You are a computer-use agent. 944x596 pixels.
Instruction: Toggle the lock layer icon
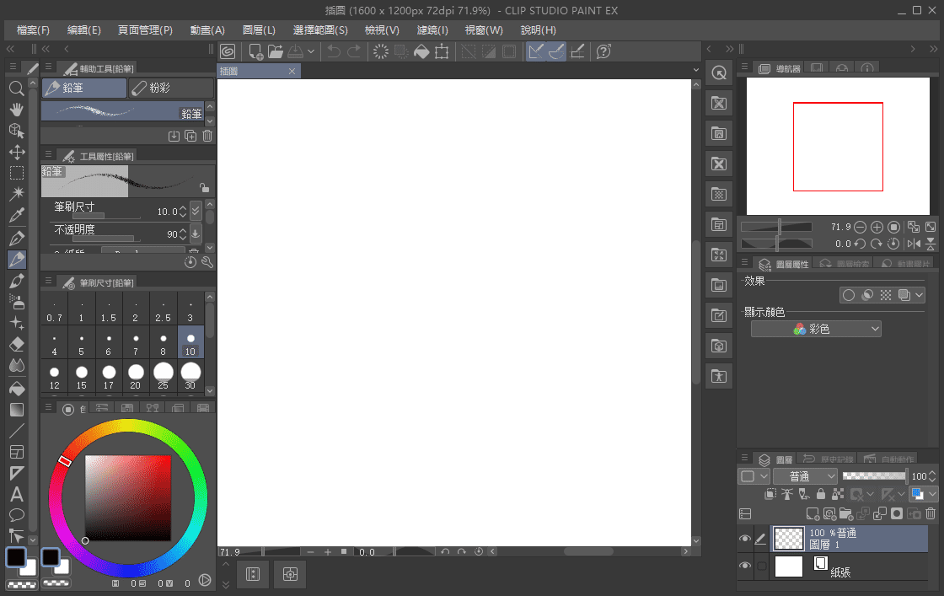[820, 495]
